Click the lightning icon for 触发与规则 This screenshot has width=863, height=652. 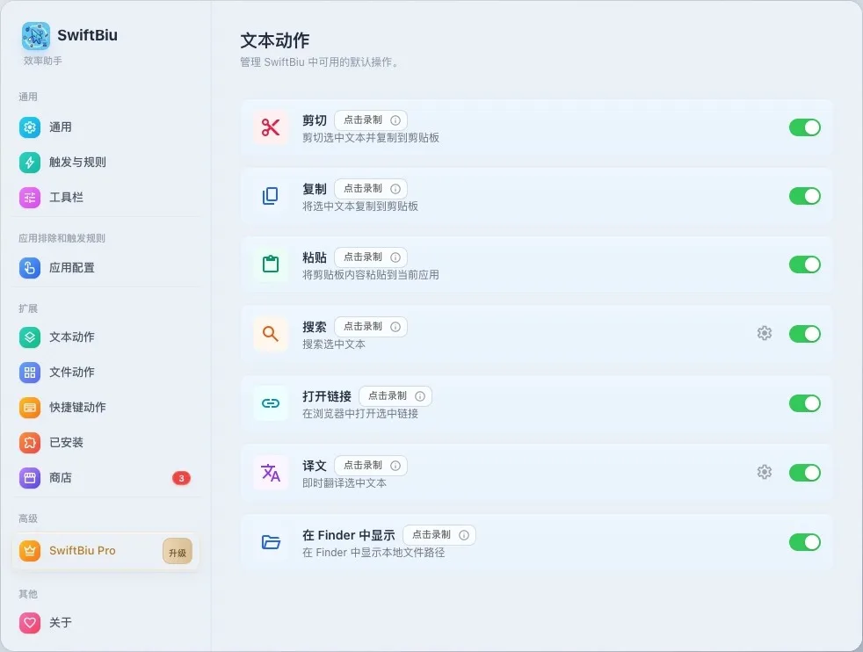(30, 163)
